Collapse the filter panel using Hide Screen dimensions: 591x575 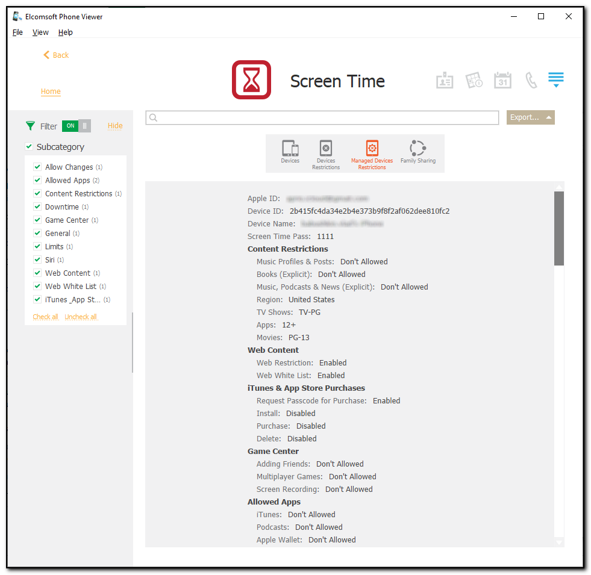point(114,126)
